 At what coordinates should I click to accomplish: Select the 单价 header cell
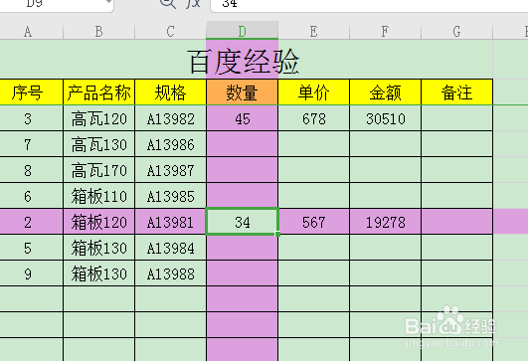[x=314, y=92]
